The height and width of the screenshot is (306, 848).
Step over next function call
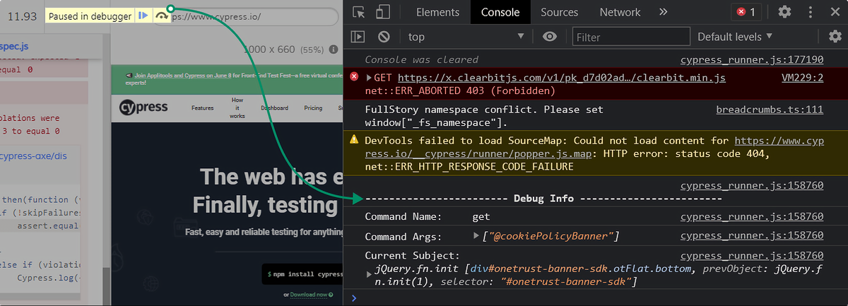point(162,16)
